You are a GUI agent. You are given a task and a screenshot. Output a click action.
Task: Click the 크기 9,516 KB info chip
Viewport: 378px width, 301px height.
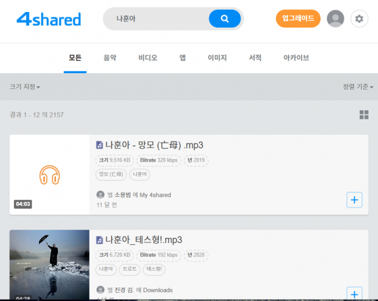point(115,160)
